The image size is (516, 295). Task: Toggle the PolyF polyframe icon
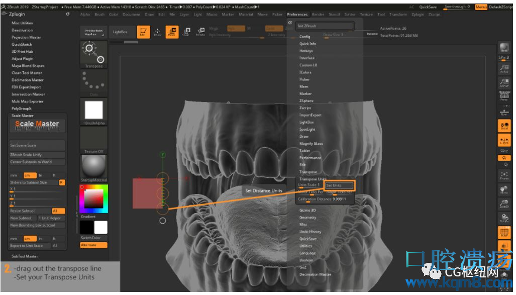(504, 233)
